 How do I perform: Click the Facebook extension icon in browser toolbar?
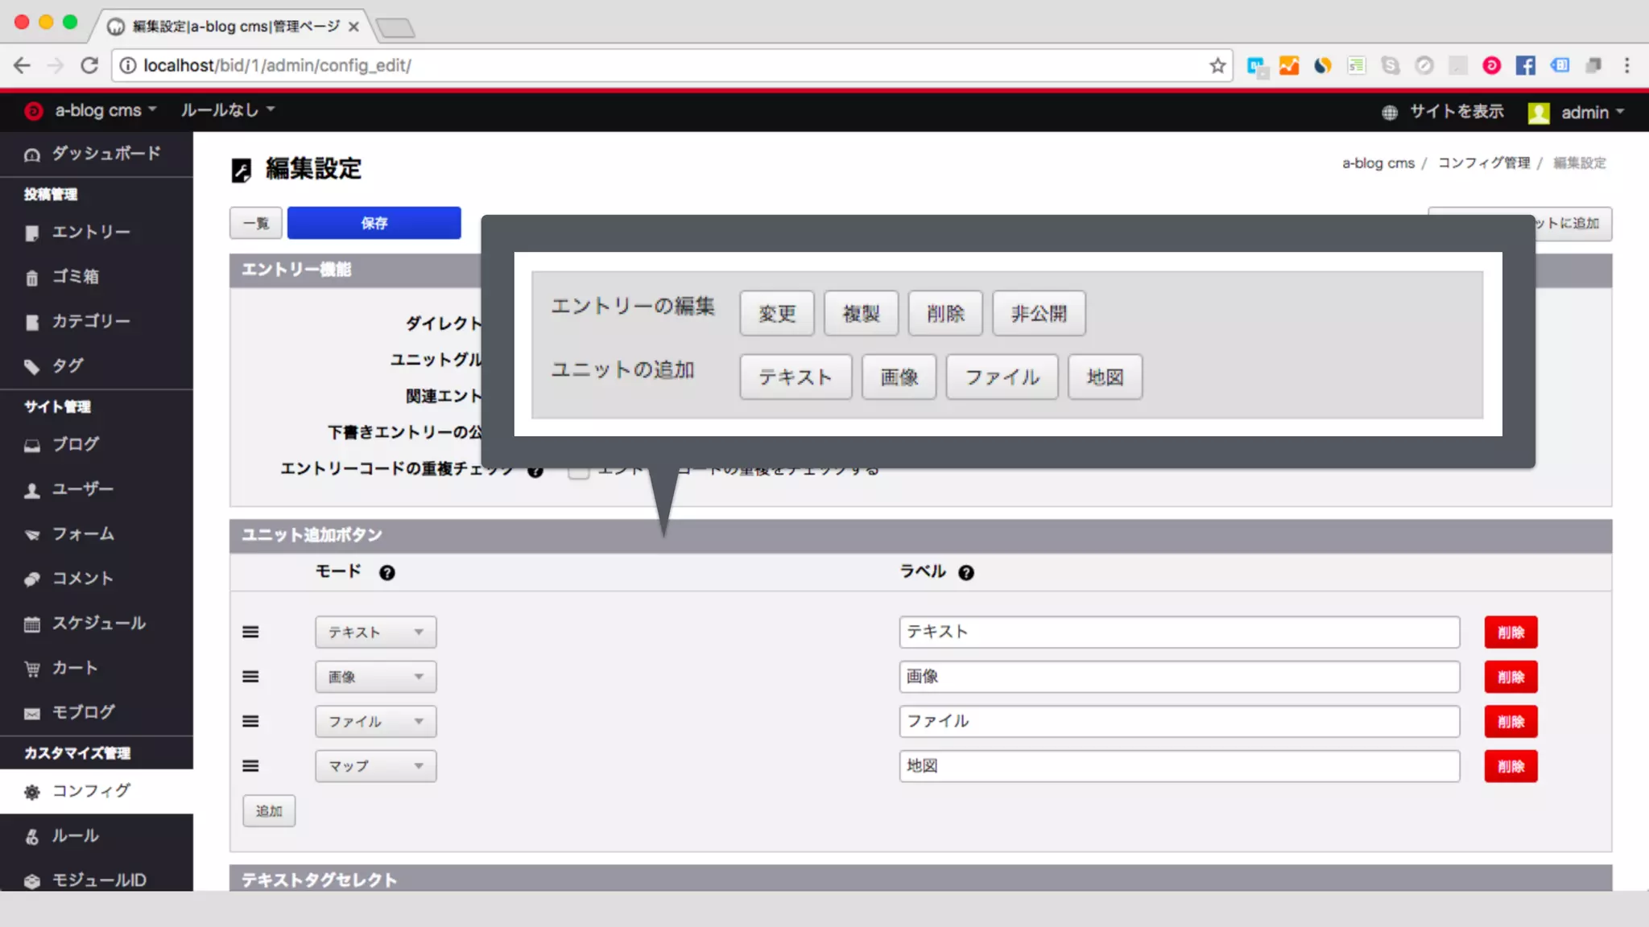(x=1525, y=66)
